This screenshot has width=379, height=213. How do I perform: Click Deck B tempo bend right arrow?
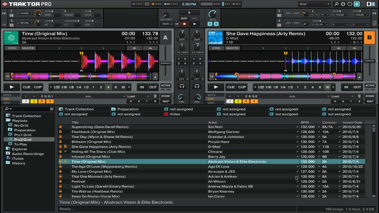point(355,48)
